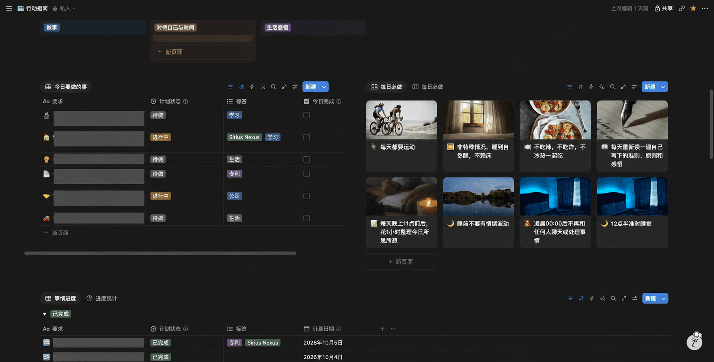Check 今日完成 for the Sirius Nexus row
Screen dimensions: 714x362
[x=306, y=137]
